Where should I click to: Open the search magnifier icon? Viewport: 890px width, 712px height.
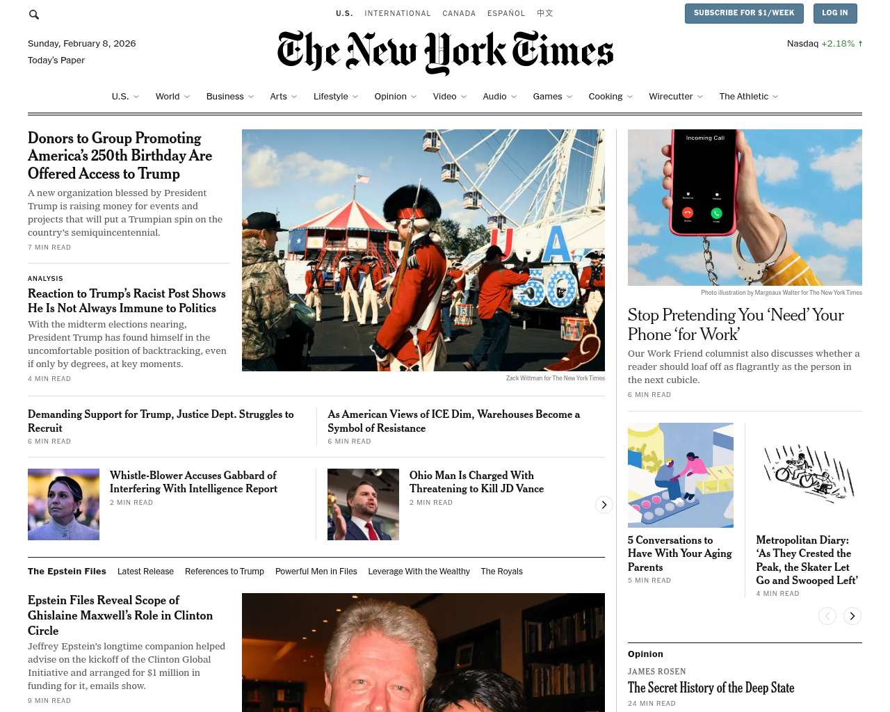[x=34, y=14]
